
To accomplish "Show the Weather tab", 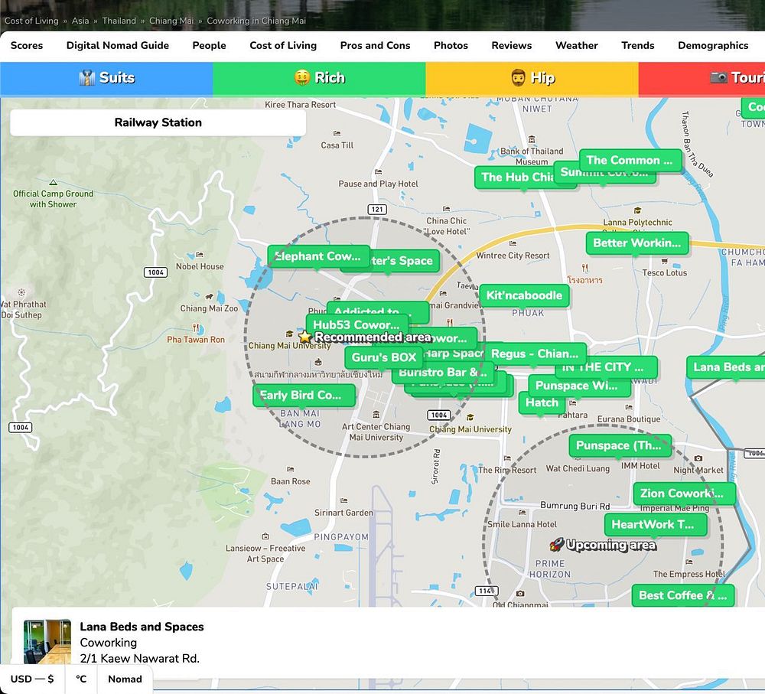I will (x=577, y=45).
